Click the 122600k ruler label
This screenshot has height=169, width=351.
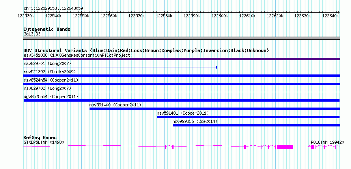[x=220, y=16]
